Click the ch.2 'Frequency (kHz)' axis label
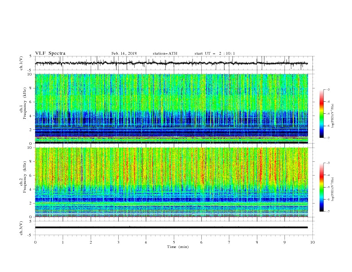This screenshot has height=272, width=352. [x=25, y=176]
